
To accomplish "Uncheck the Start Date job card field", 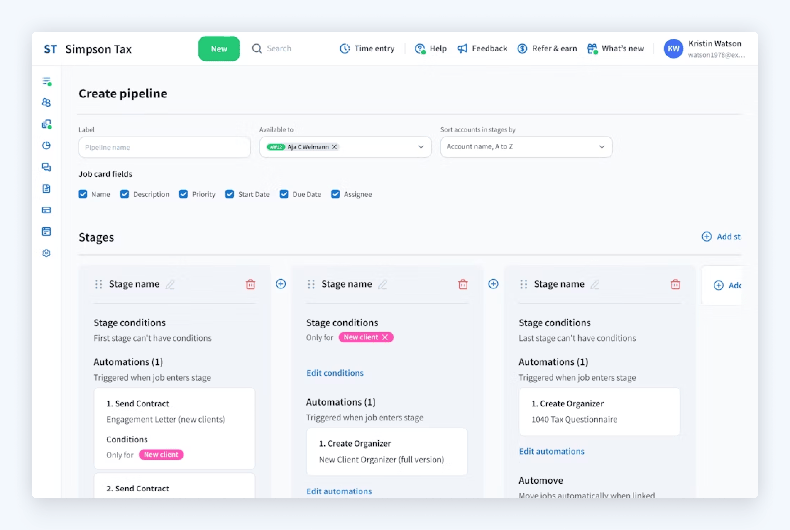I will (230, 194).
